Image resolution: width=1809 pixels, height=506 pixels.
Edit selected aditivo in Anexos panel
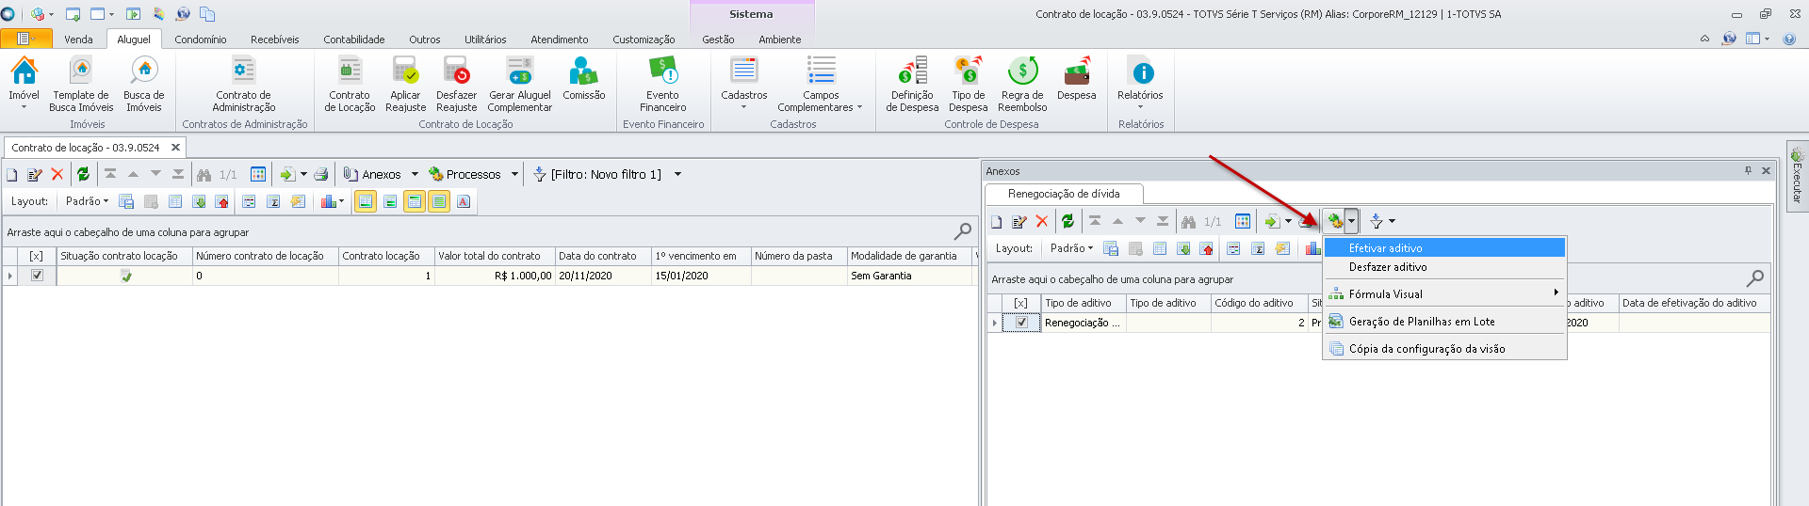1019,221
